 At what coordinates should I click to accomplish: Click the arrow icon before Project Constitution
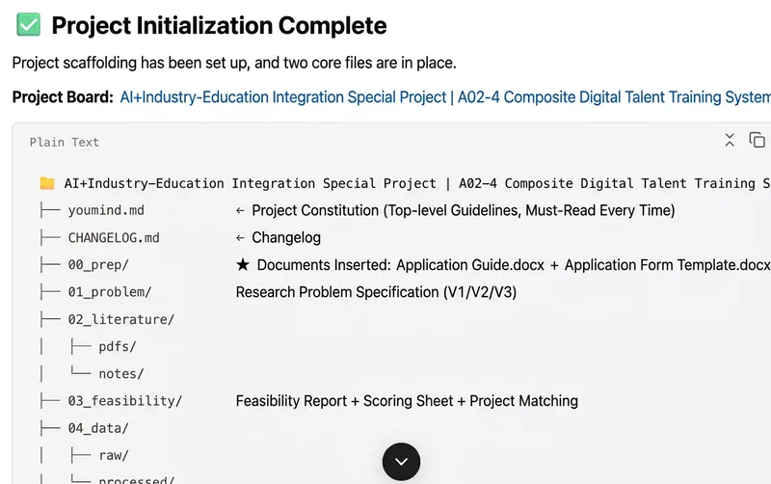(240, 210)
